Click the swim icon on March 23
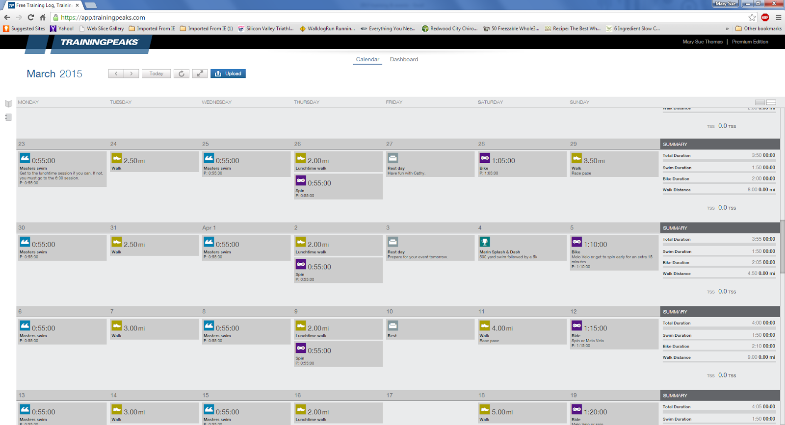The image size is (785, 425). click(x=25, y=158)
